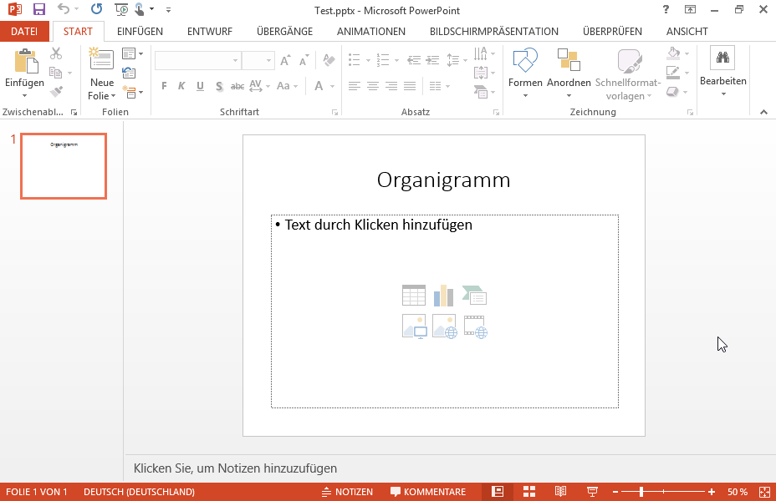This screenshot has height=501, width=776.
Task: Open the Einfügen paste button
Action: [x=25, y=73]
